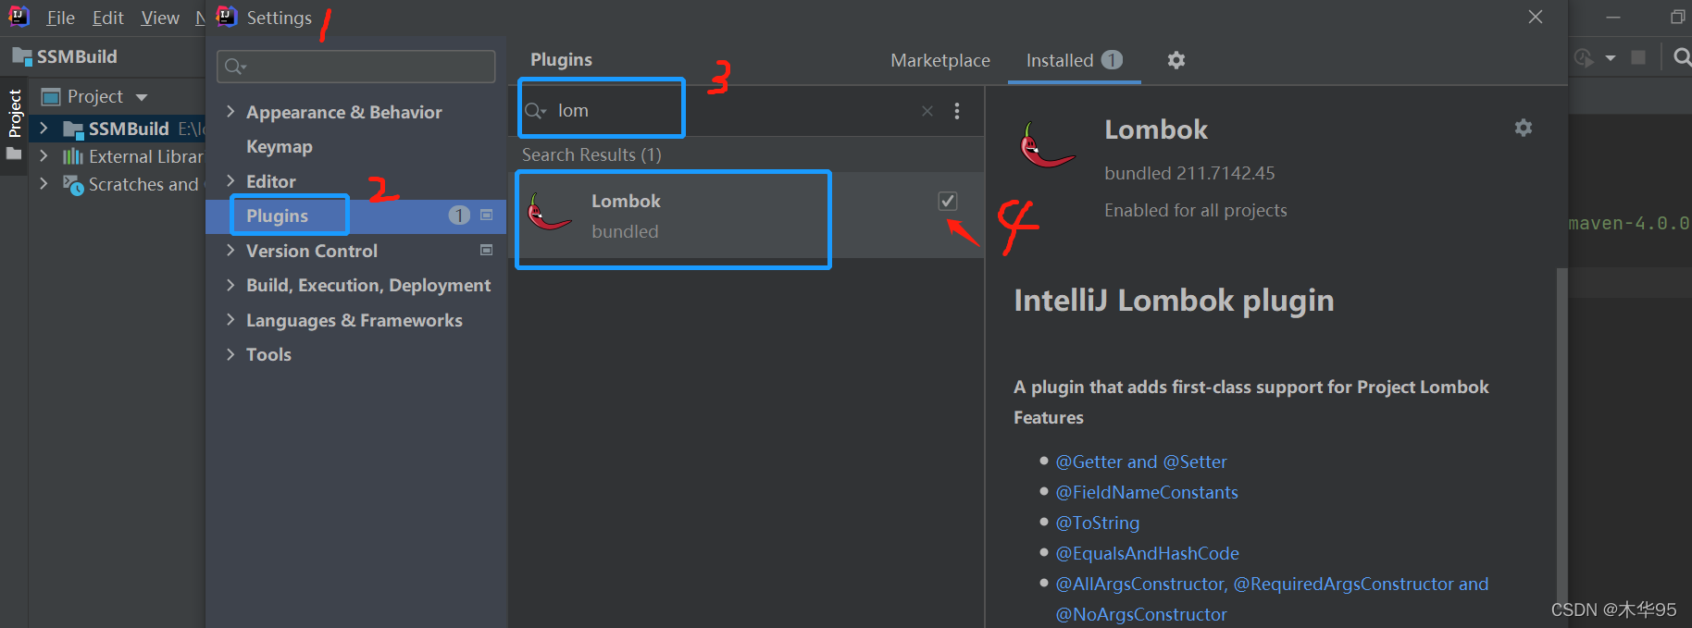Uncheck the Lombok plugin enabled checkbox
The height and width of the screenshot is (628, 1692).
coord(948,201)
